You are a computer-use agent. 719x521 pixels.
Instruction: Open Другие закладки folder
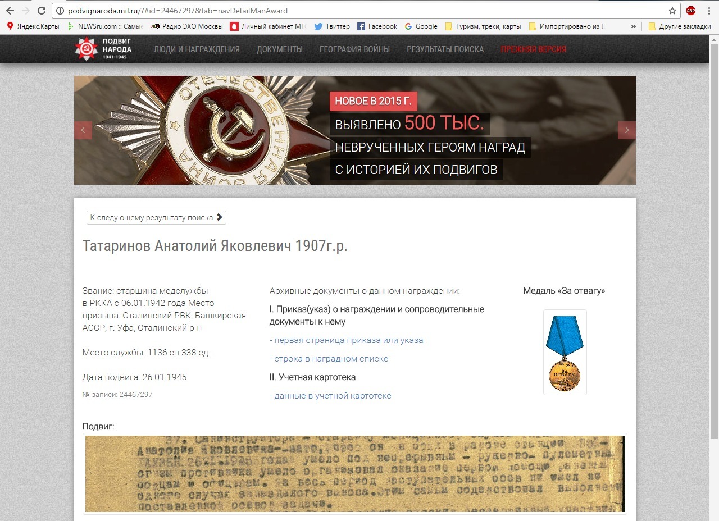coord(679,26)
